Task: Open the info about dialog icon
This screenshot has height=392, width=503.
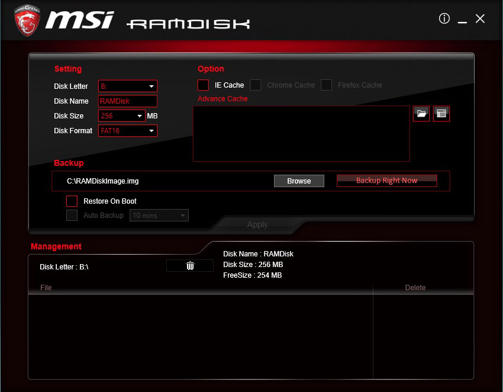Action: pos(444,18)
